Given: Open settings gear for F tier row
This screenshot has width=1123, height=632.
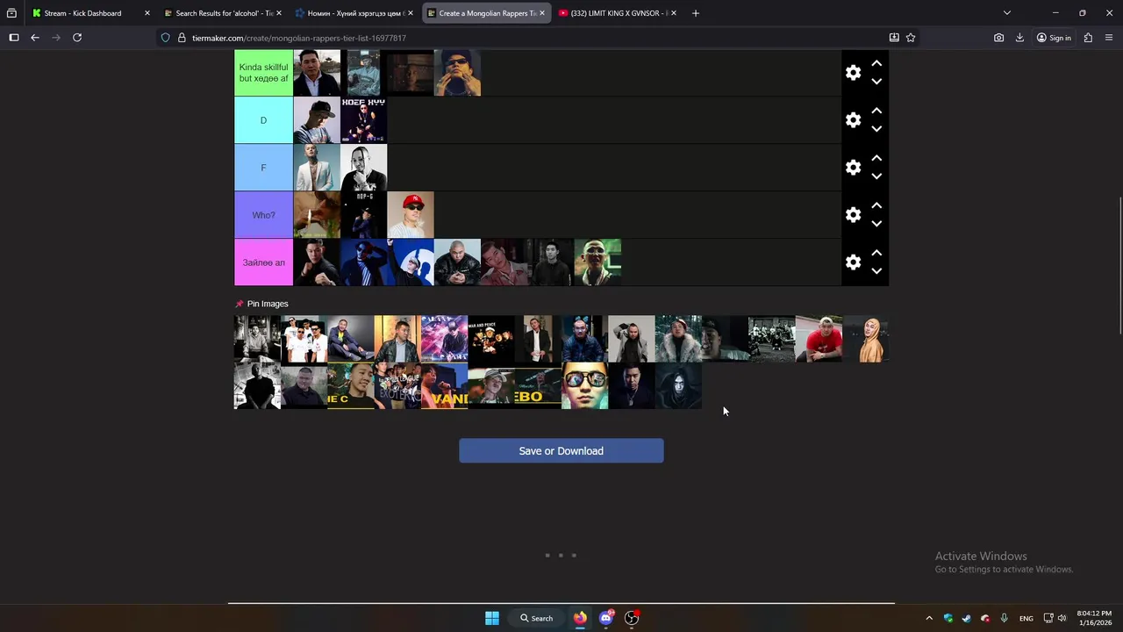Looking at the screenshot, I should click(x=853, y=168).
